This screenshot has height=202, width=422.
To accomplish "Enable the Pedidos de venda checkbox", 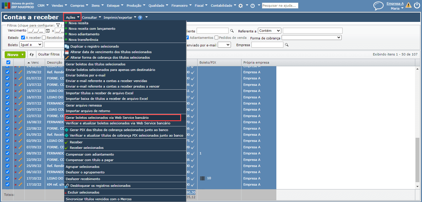I will click(x=216, y=38).
